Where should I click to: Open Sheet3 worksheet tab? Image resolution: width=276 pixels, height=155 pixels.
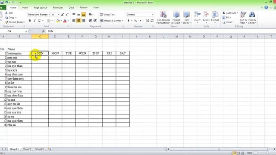tap(39, 149)
